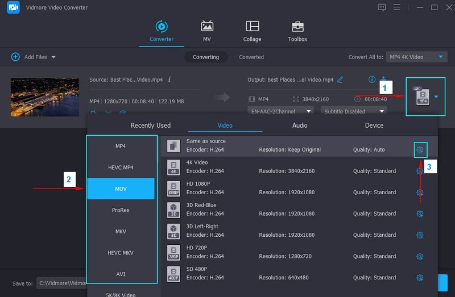Open the Toolbox section
This screenshot has height=297, width=455.
[297, 31]
